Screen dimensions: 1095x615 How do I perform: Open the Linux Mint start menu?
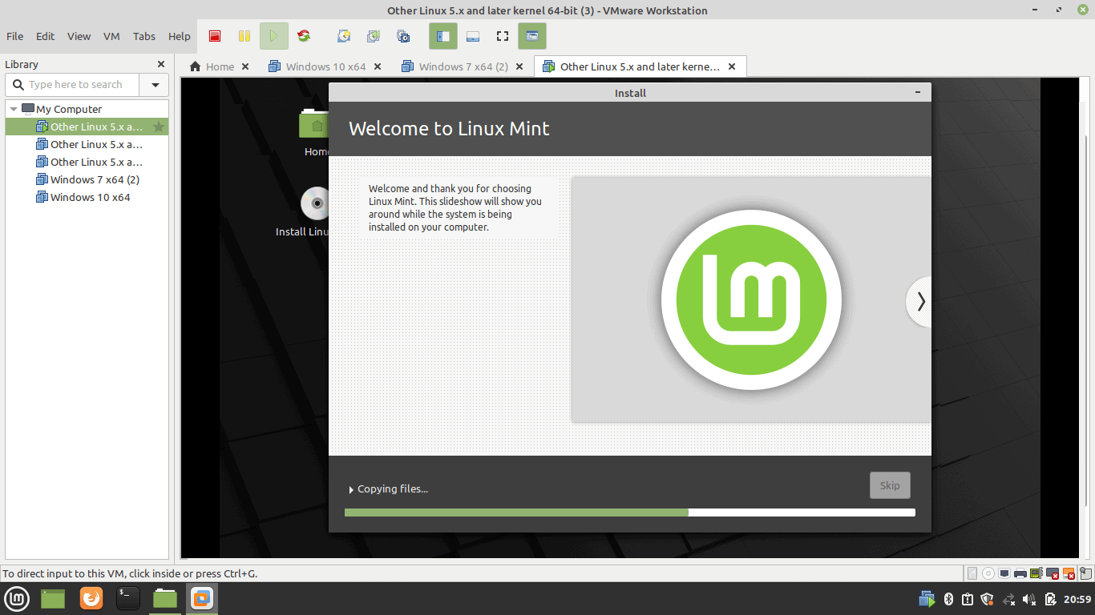[18, 598]
